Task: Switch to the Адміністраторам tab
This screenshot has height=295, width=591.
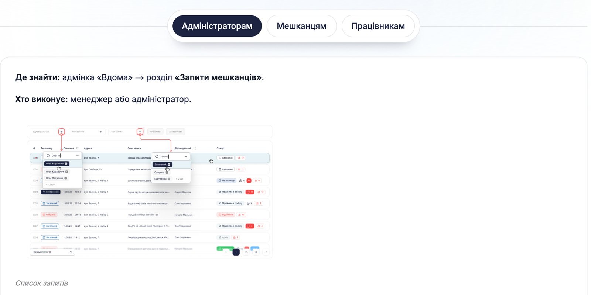Action: pyautogui.click(x=217, y=26)
